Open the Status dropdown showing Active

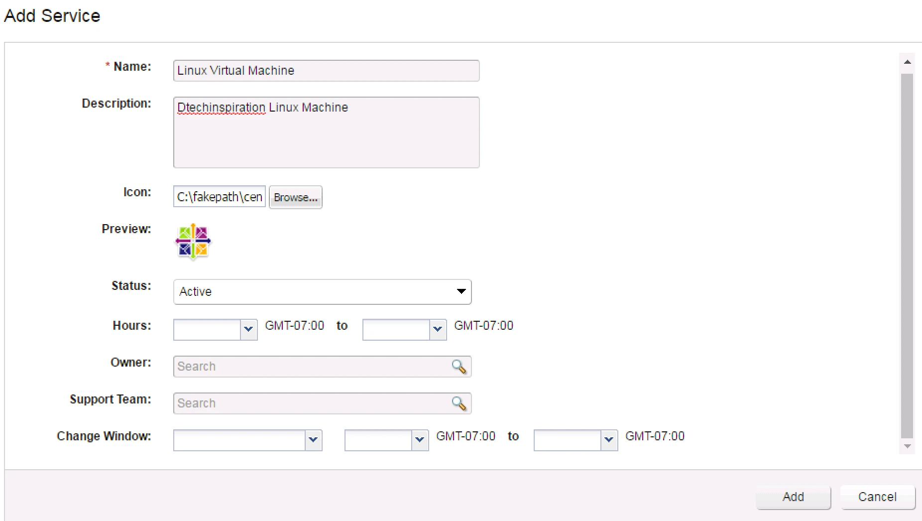[x=322, y=291]
